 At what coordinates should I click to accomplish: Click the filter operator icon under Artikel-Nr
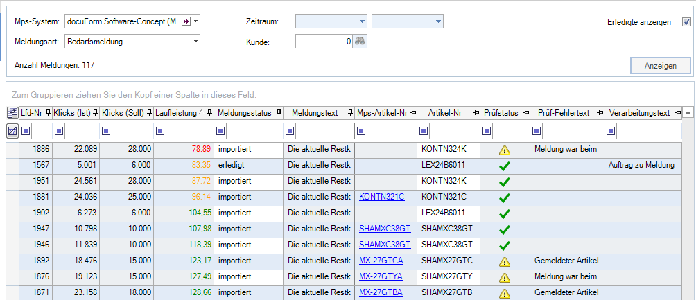tap(424, 130)
